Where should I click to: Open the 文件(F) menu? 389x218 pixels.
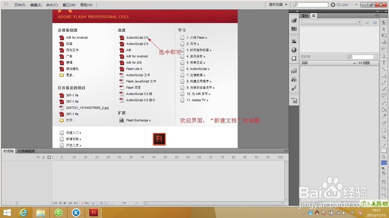coord(19,5)
